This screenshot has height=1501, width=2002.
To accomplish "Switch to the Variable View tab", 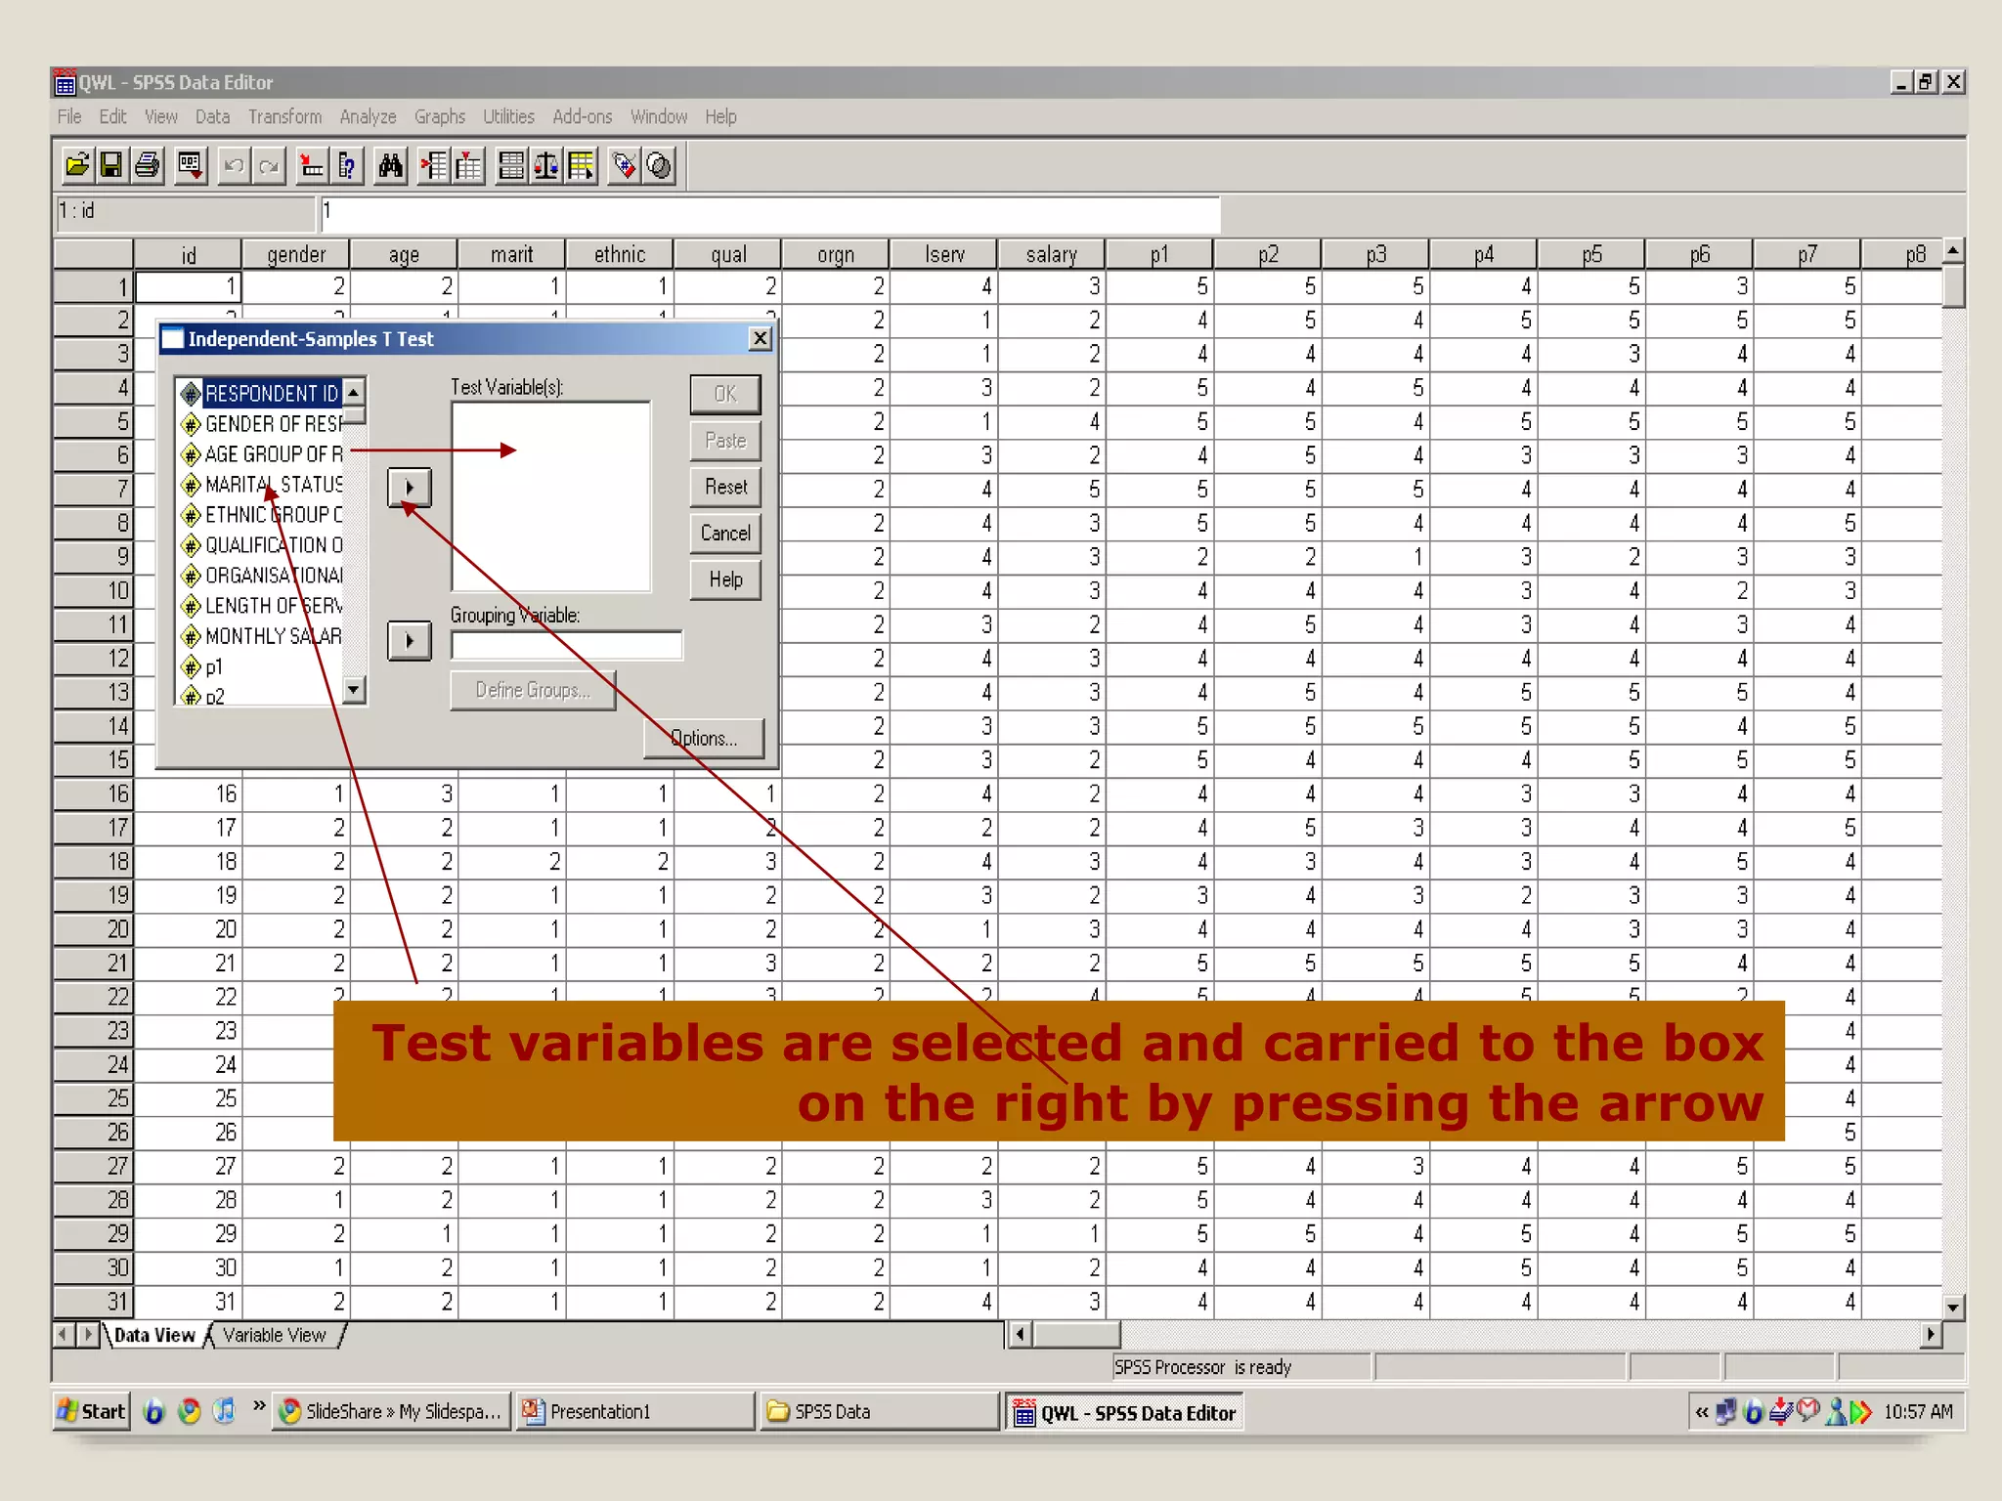I will tap(275, 1335).
